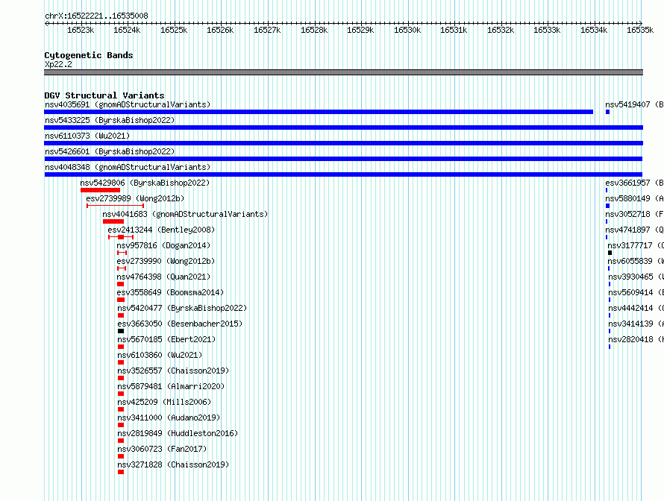Open nsv4041683 gnomADStructuralVariants label
This screenshot has width=664, height=501.
tap(185, 214)
